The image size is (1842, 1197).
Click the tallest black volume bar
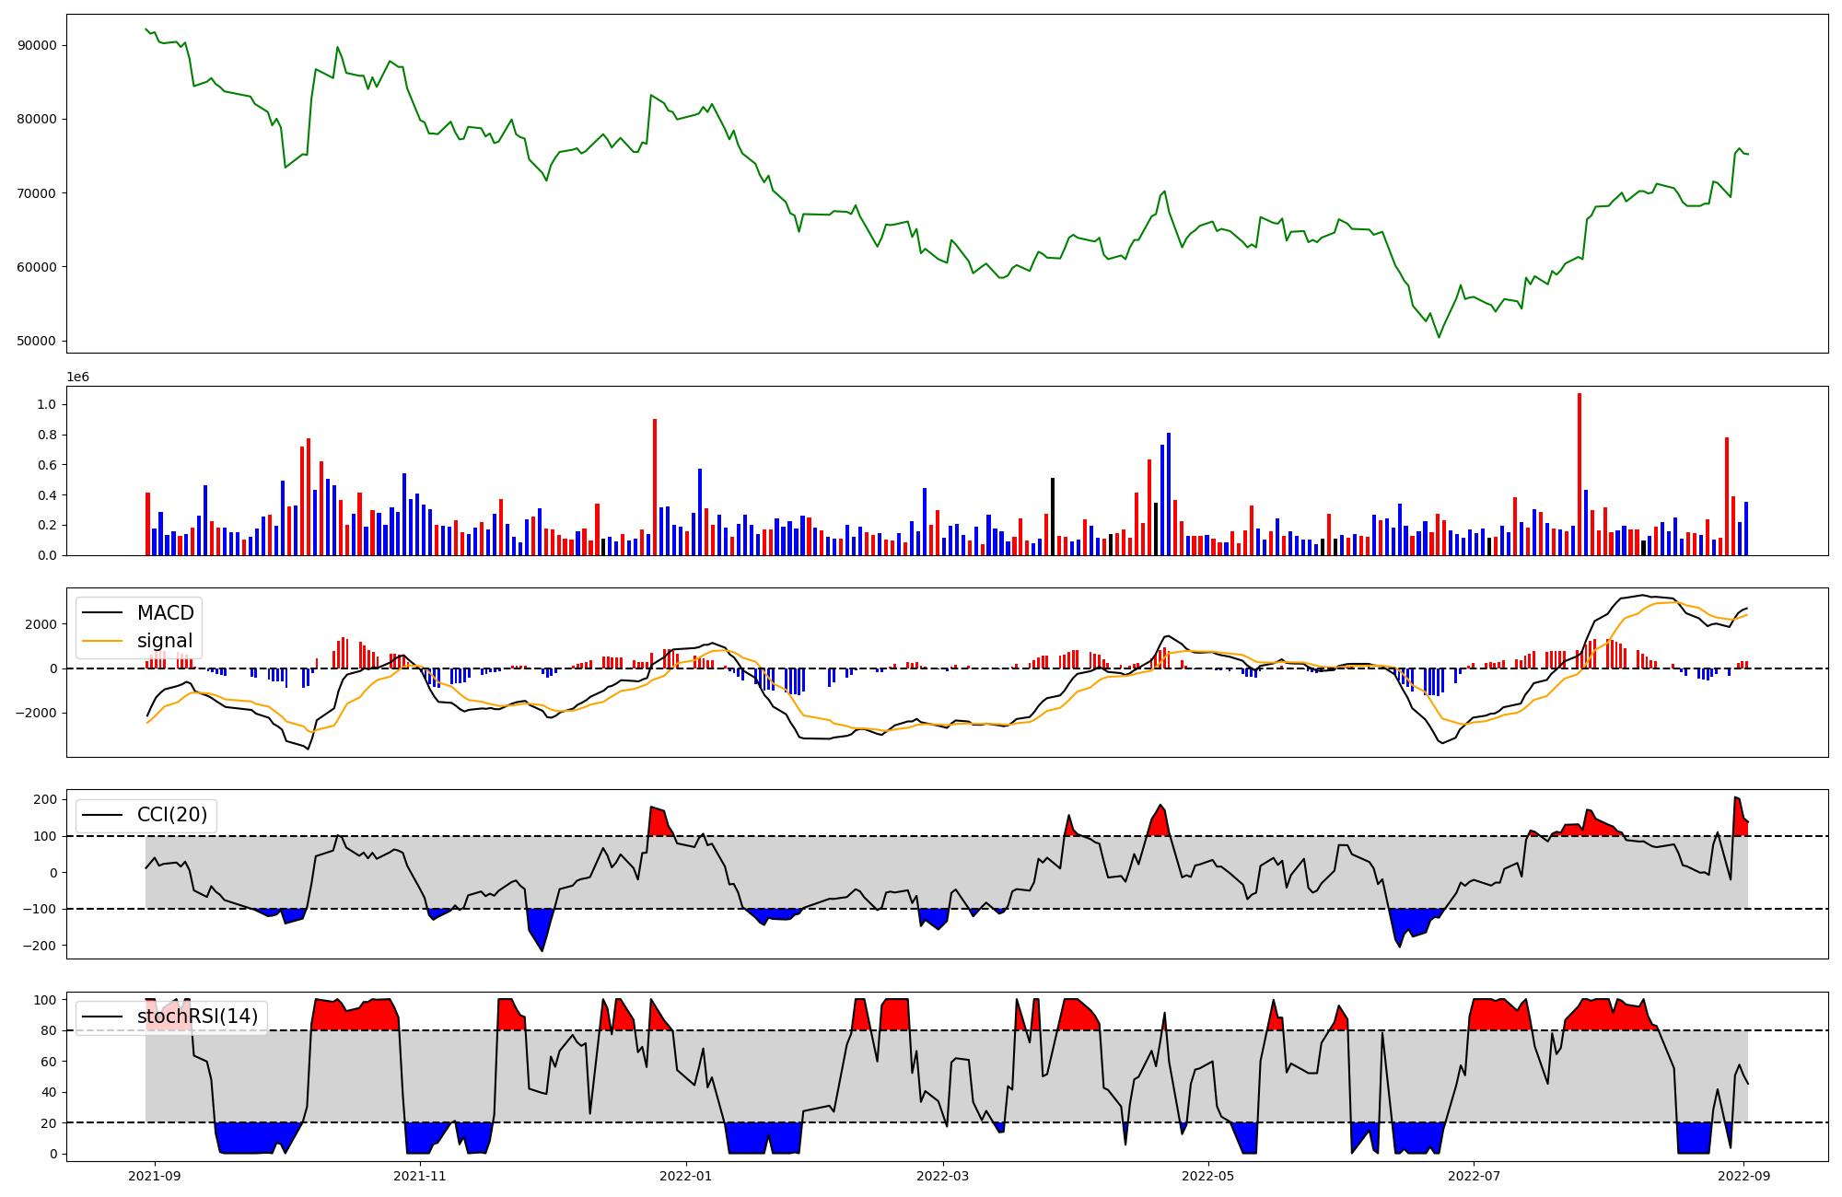(1053, 516)
